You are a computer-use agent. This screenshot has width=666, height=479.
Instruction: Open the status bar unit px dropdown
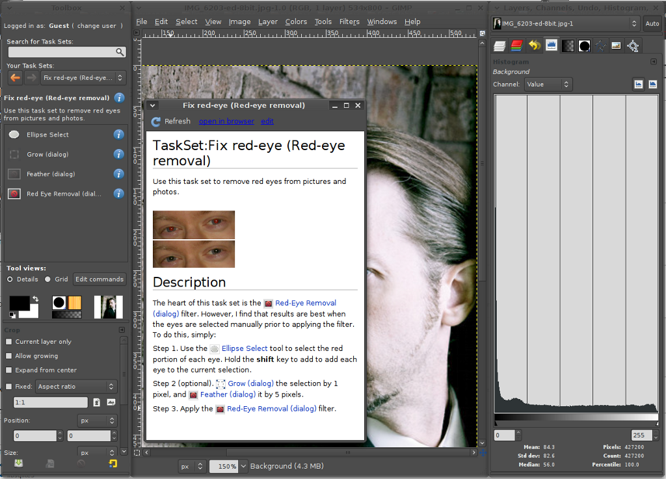pos(192,466)
